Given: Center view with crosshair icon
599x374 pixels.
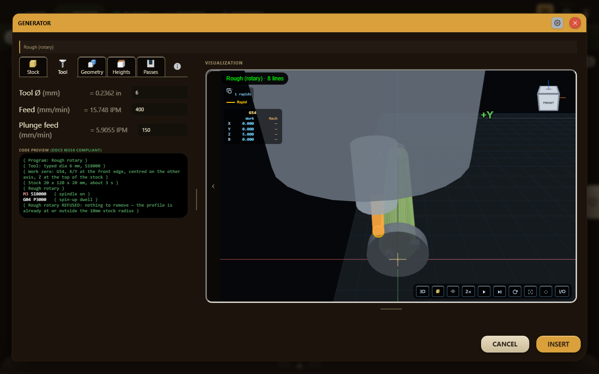Looking at the screenshot, I should pos(546,291).
